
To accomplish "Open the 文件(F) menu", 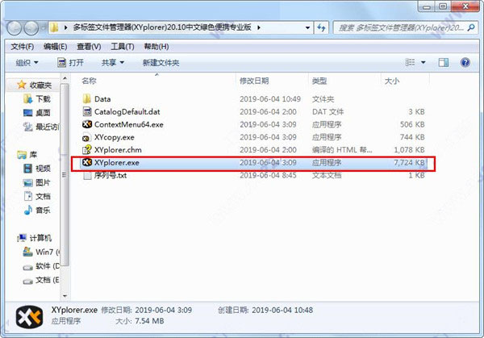I will [x=23, y=47].
